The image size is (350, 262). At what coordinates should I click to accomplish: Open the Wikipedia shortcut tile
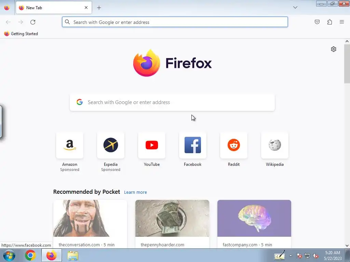point(275,145)
